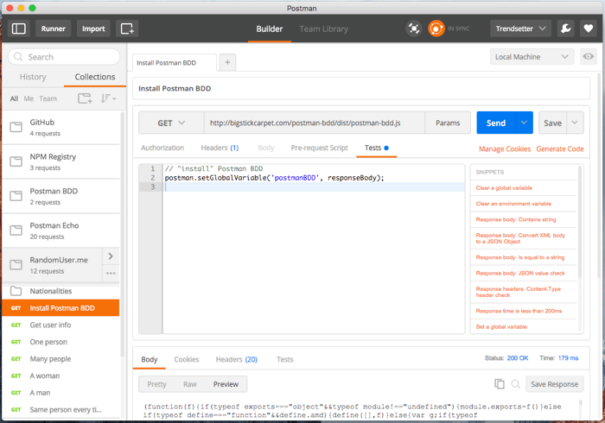Screen dimensions: 605x423
Task: Click the orange sync status icon
Action: click(436, 28)
